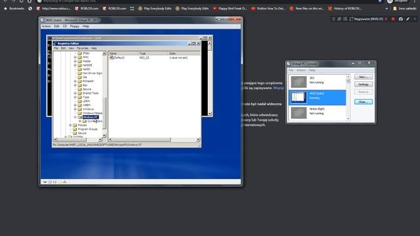Open the Action menu in Virtual PC Console
This screenshot has height=236, width=420.
click(x=301, y=70)
